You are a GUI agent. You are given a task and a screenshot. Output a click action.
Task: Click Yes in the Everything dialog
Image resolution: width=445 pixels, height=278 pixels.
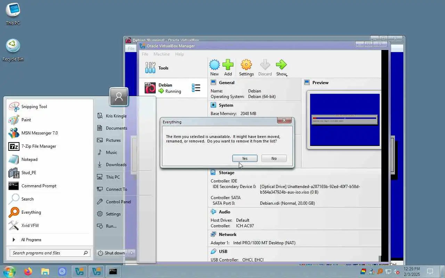245,158
